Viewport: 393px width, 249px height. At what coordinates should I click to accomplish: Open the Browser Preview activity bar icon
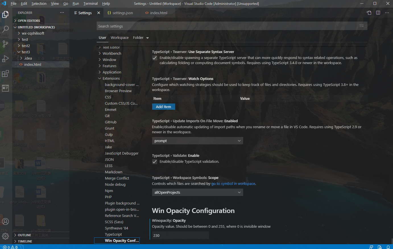click(5, 88)
